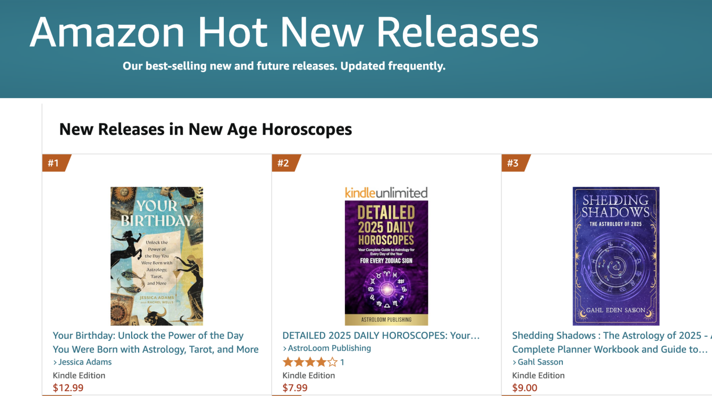The width and height of the screenshot is (712, 396).
Task: Open the DETAILED 2025 DAILY HOROSCOPES title link
Action: tap(381, 335)
